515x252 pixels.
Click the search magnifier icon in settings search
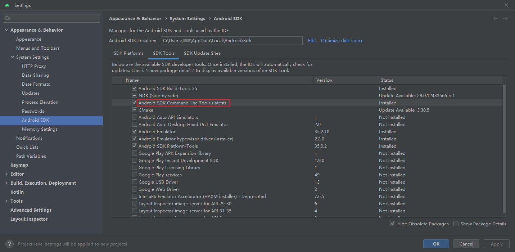(8, 18)
